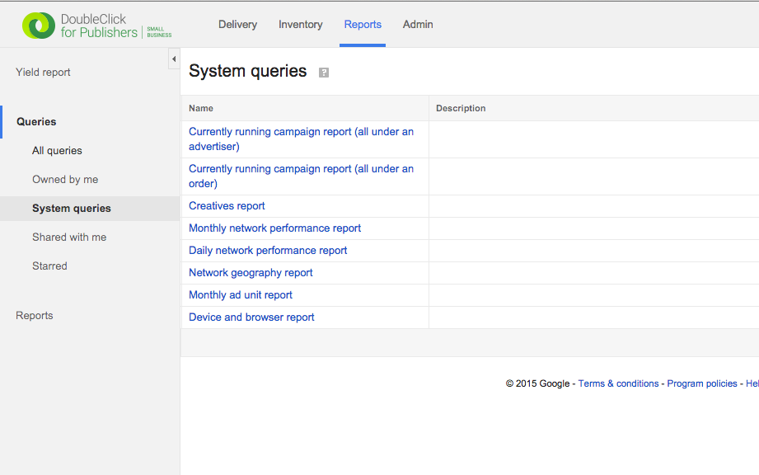Image resolution: width=759 pixels, height=475 pixels.
Task: Select System queries in sidebar
Action: tap(72, 209)
